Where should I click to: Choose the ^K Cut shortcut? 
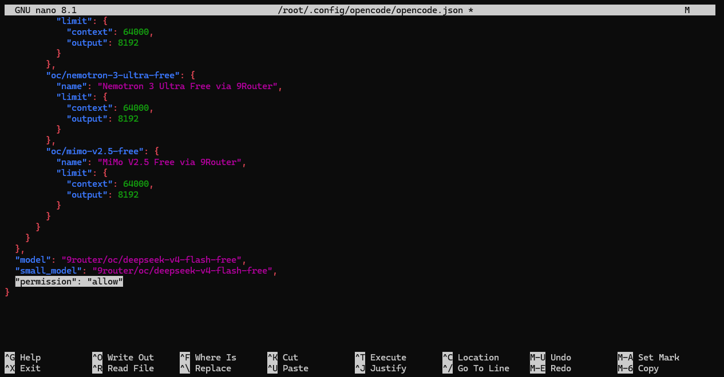click(x=283, y=358)
